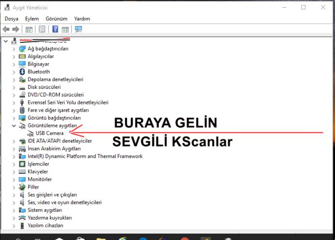Select the Algılayıcılar category label

[x=41, y=56]
